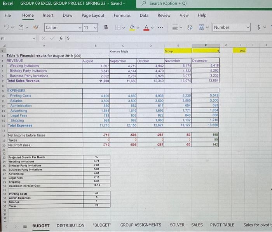Switch to the Data tab
The width and height of the screenshot is (272, 232).
(144, 16)
